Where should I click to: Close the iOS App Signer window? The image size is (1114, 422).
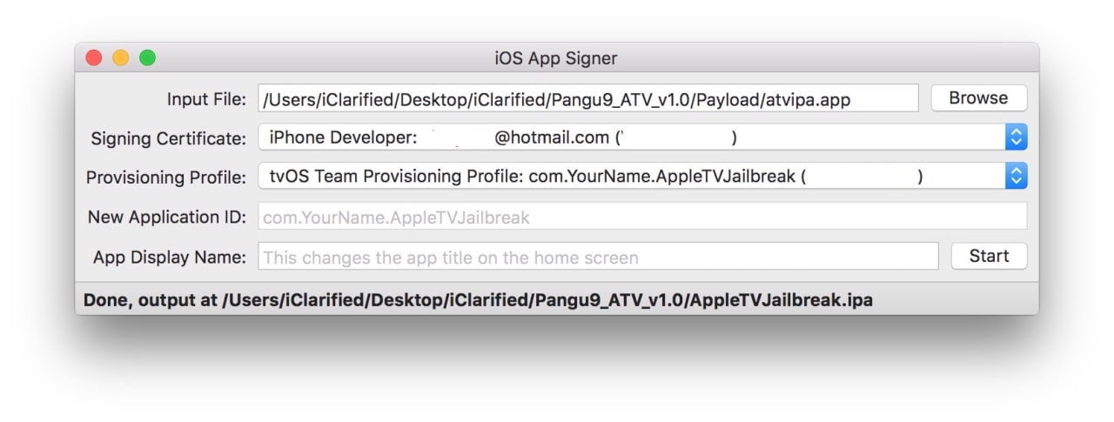(x=93, y=58)
